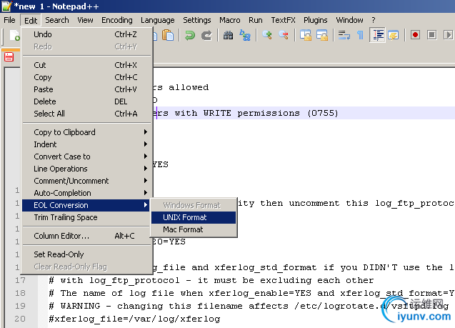Expand the Copy to Clipboard submenu
455x328 pixels.
[x=86, y=132]
